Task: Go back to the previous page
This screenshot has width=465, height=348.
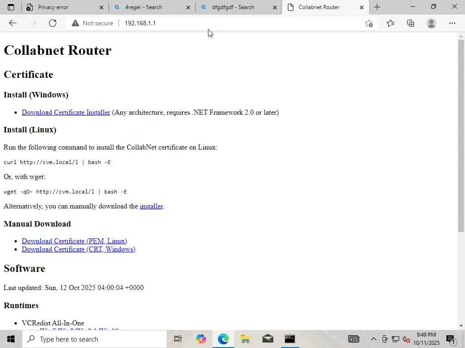Action: (12, 23)
